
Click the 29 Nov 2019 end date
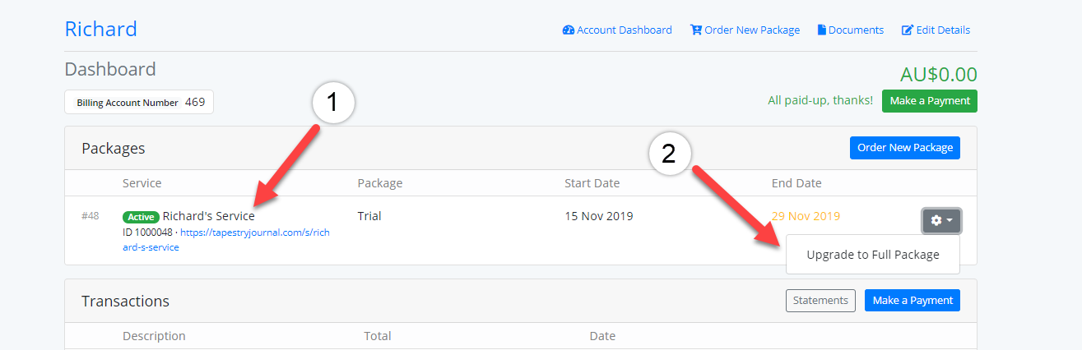(806, 216)
